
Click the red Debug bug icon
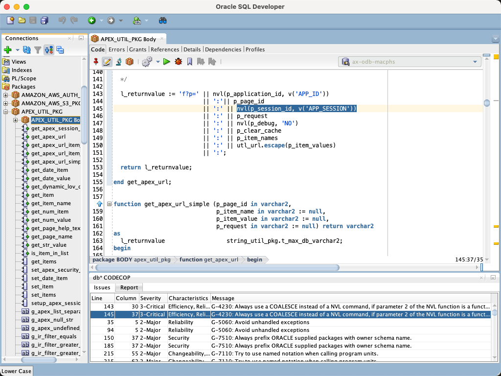(178, 62)
